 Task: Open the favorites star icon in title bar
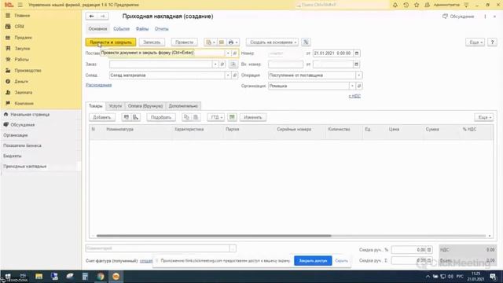[417, 5]
